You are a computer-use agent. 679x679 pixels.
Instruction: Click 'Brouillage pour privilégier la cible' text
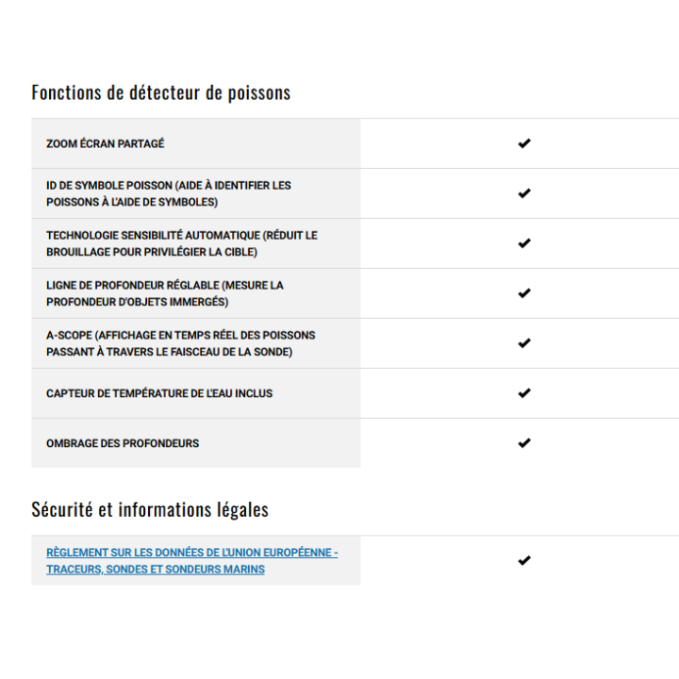point(152,253)
